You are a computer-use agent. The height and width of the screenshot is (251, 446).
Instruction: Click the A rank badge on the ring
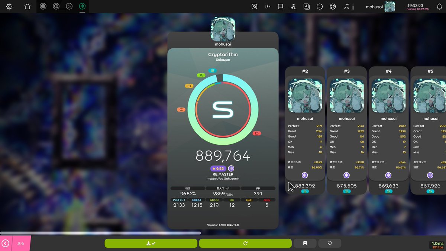(x=201, y=75)
